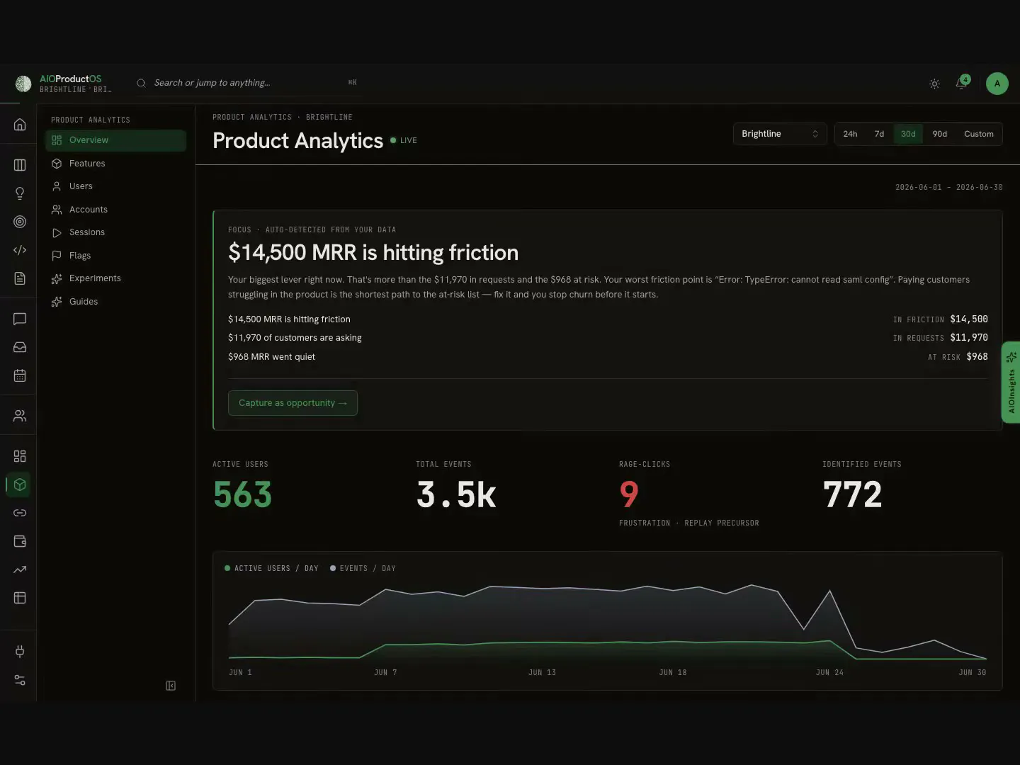Toggle Active Users / Day legend
This screenshot has width=1020, height=765.
(x=271, y=568)
